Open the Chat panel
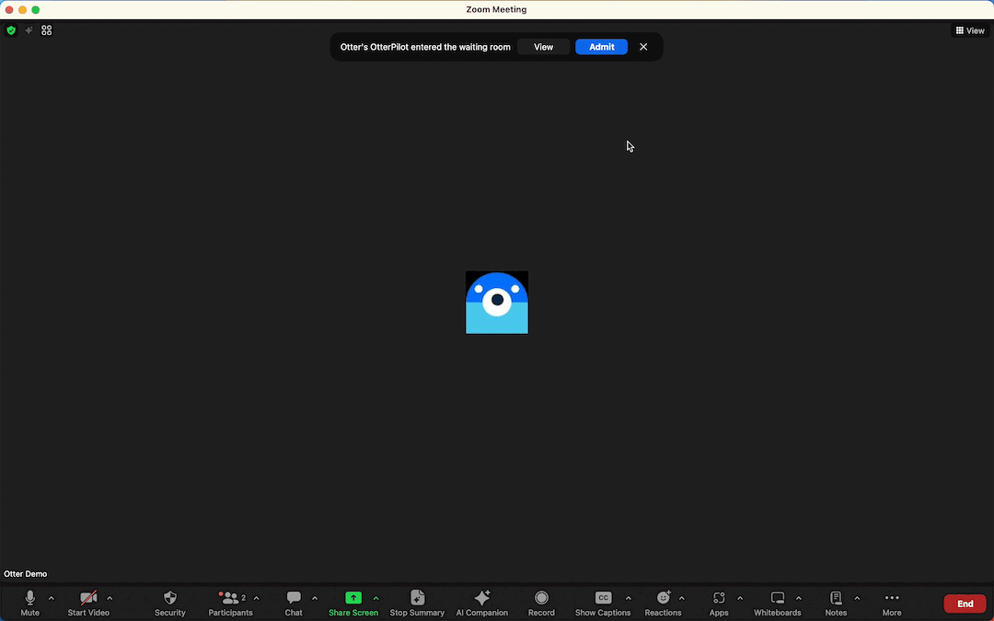994x621 pixels. point(294,604)
